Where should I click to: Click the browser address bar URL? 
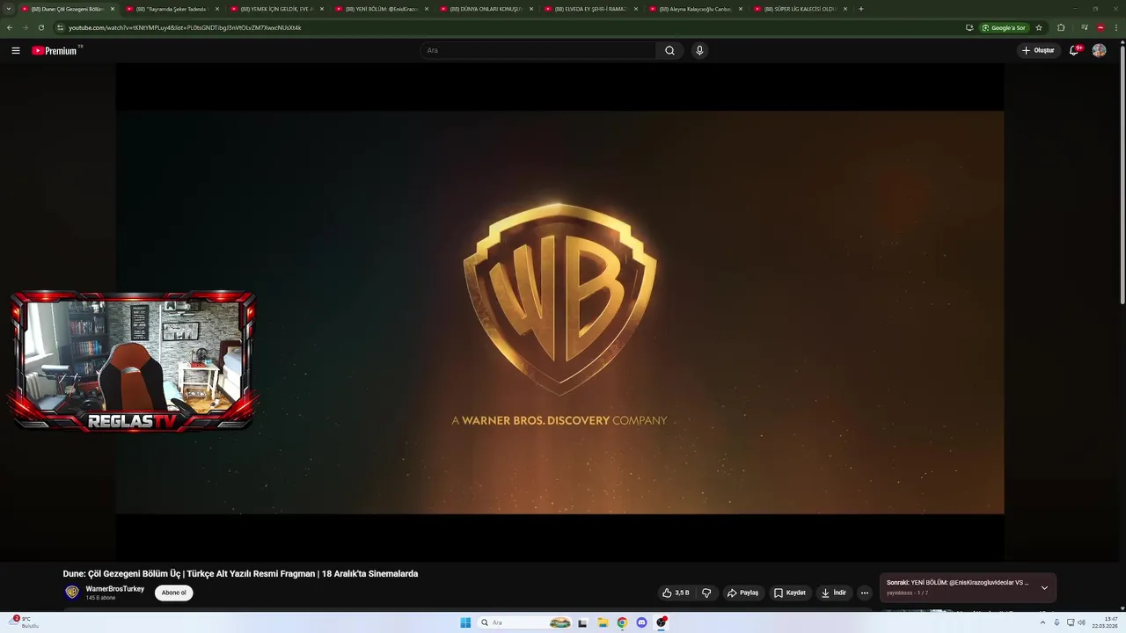coord(185,27)
